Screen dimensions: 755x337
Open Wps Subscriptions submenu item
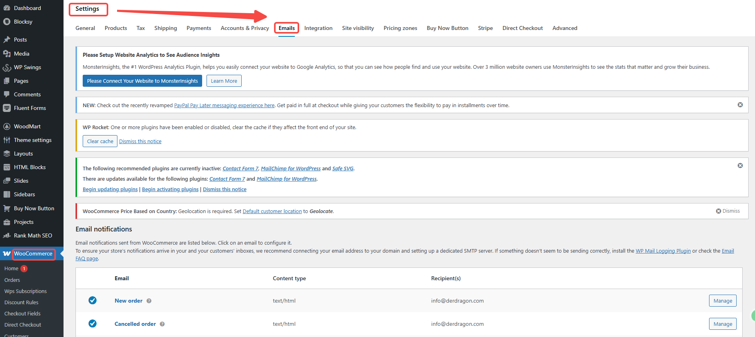point(26,291)
